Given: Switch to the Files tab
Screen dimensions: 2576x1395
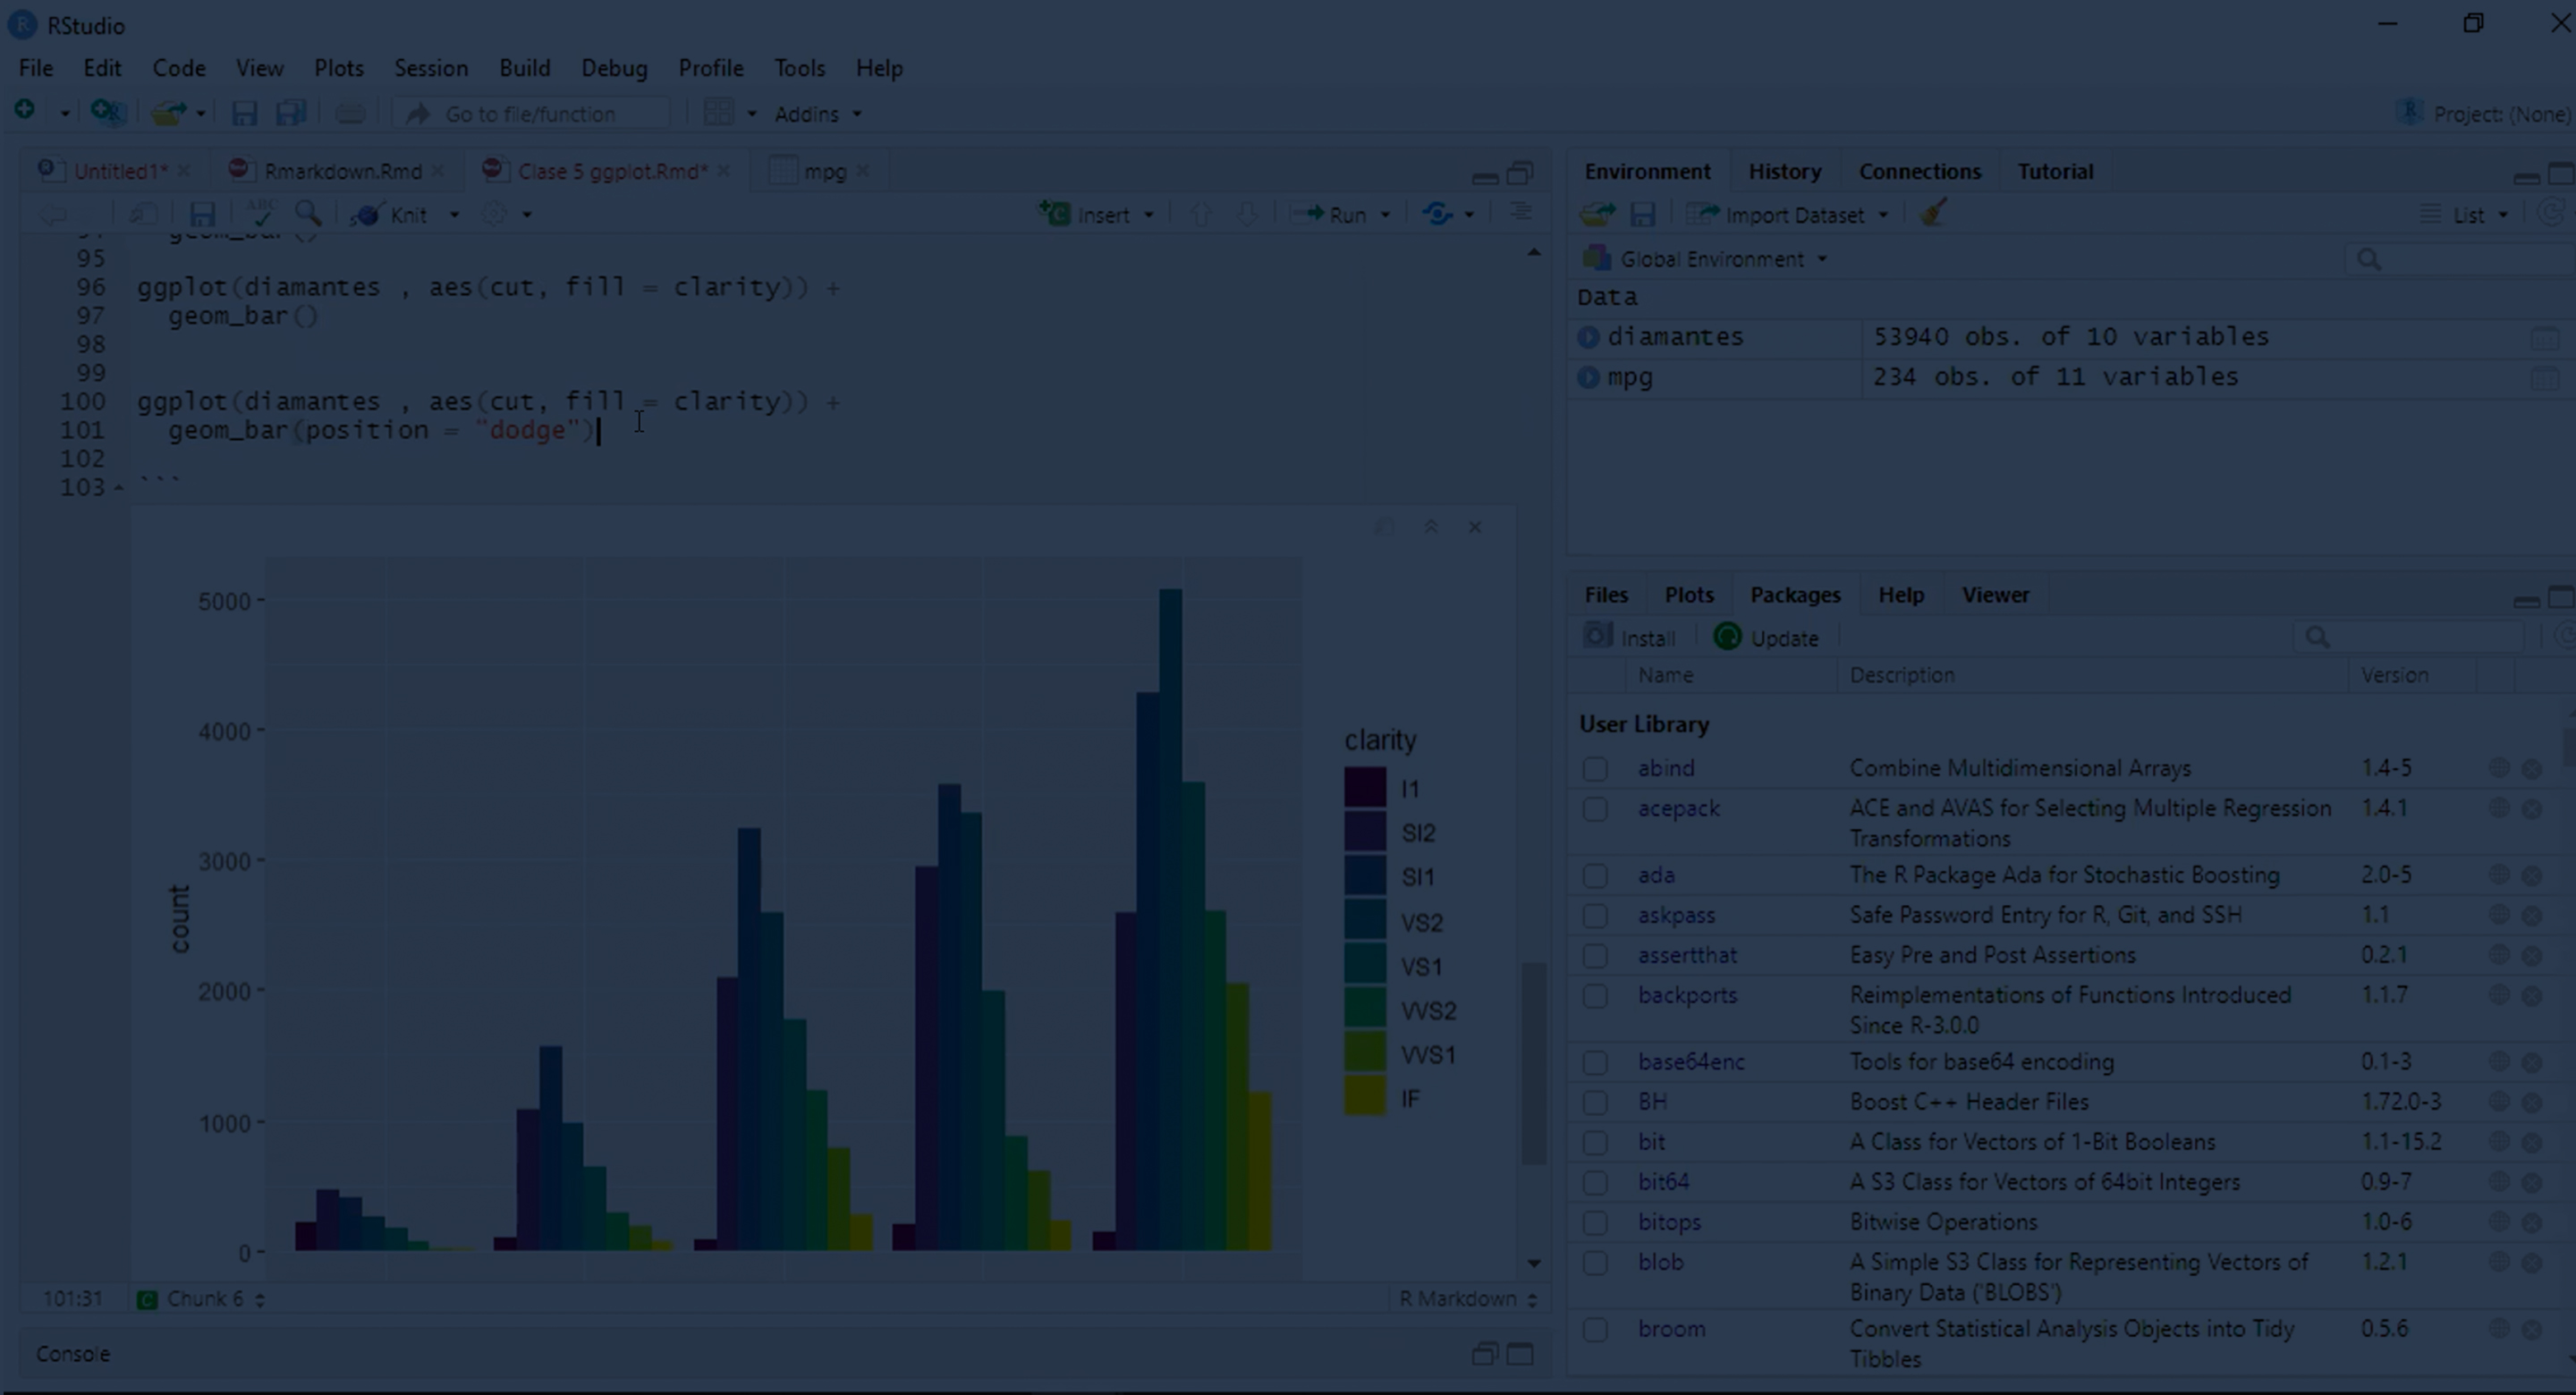Looking at the screenshot, I should 1606,595.
